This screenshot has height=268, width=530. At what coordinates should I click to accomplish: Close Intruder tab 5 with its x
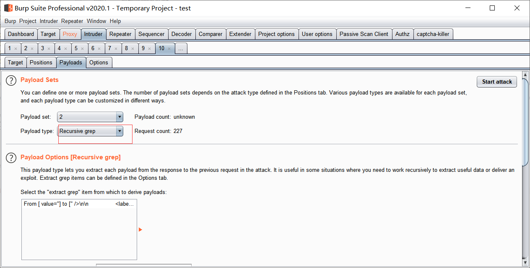pos(83,48)
